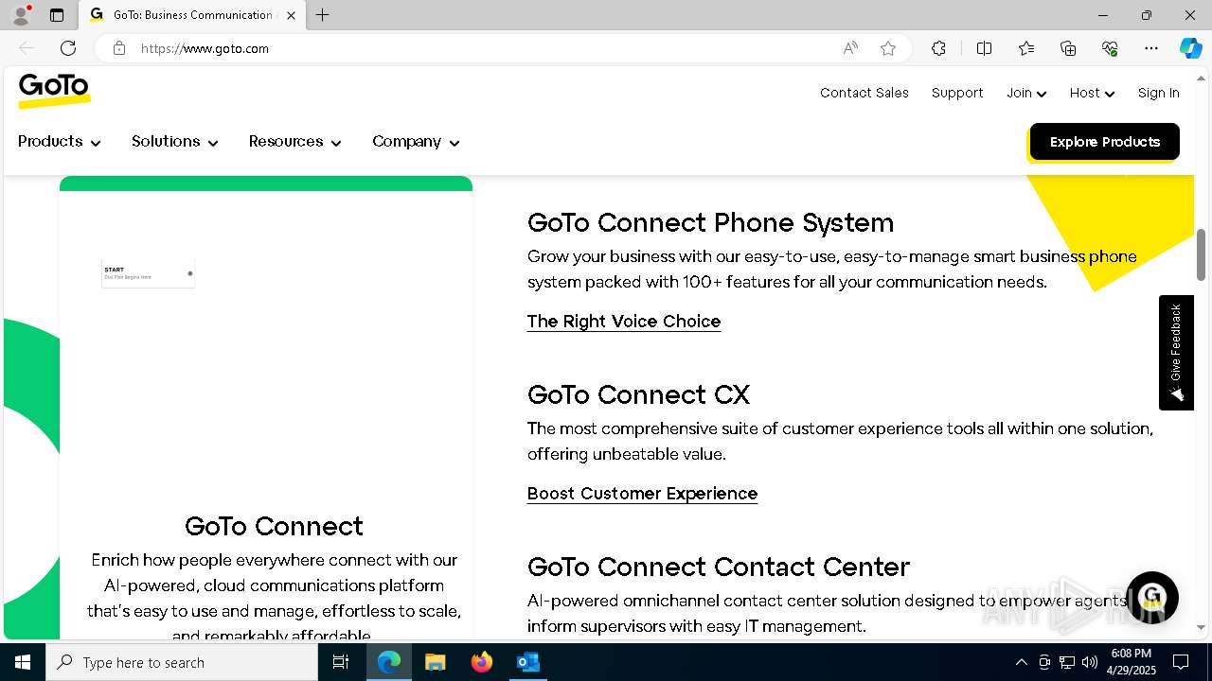Open browser Collections
Viewport: 1212px width, 681px height.
point(1068,48)
